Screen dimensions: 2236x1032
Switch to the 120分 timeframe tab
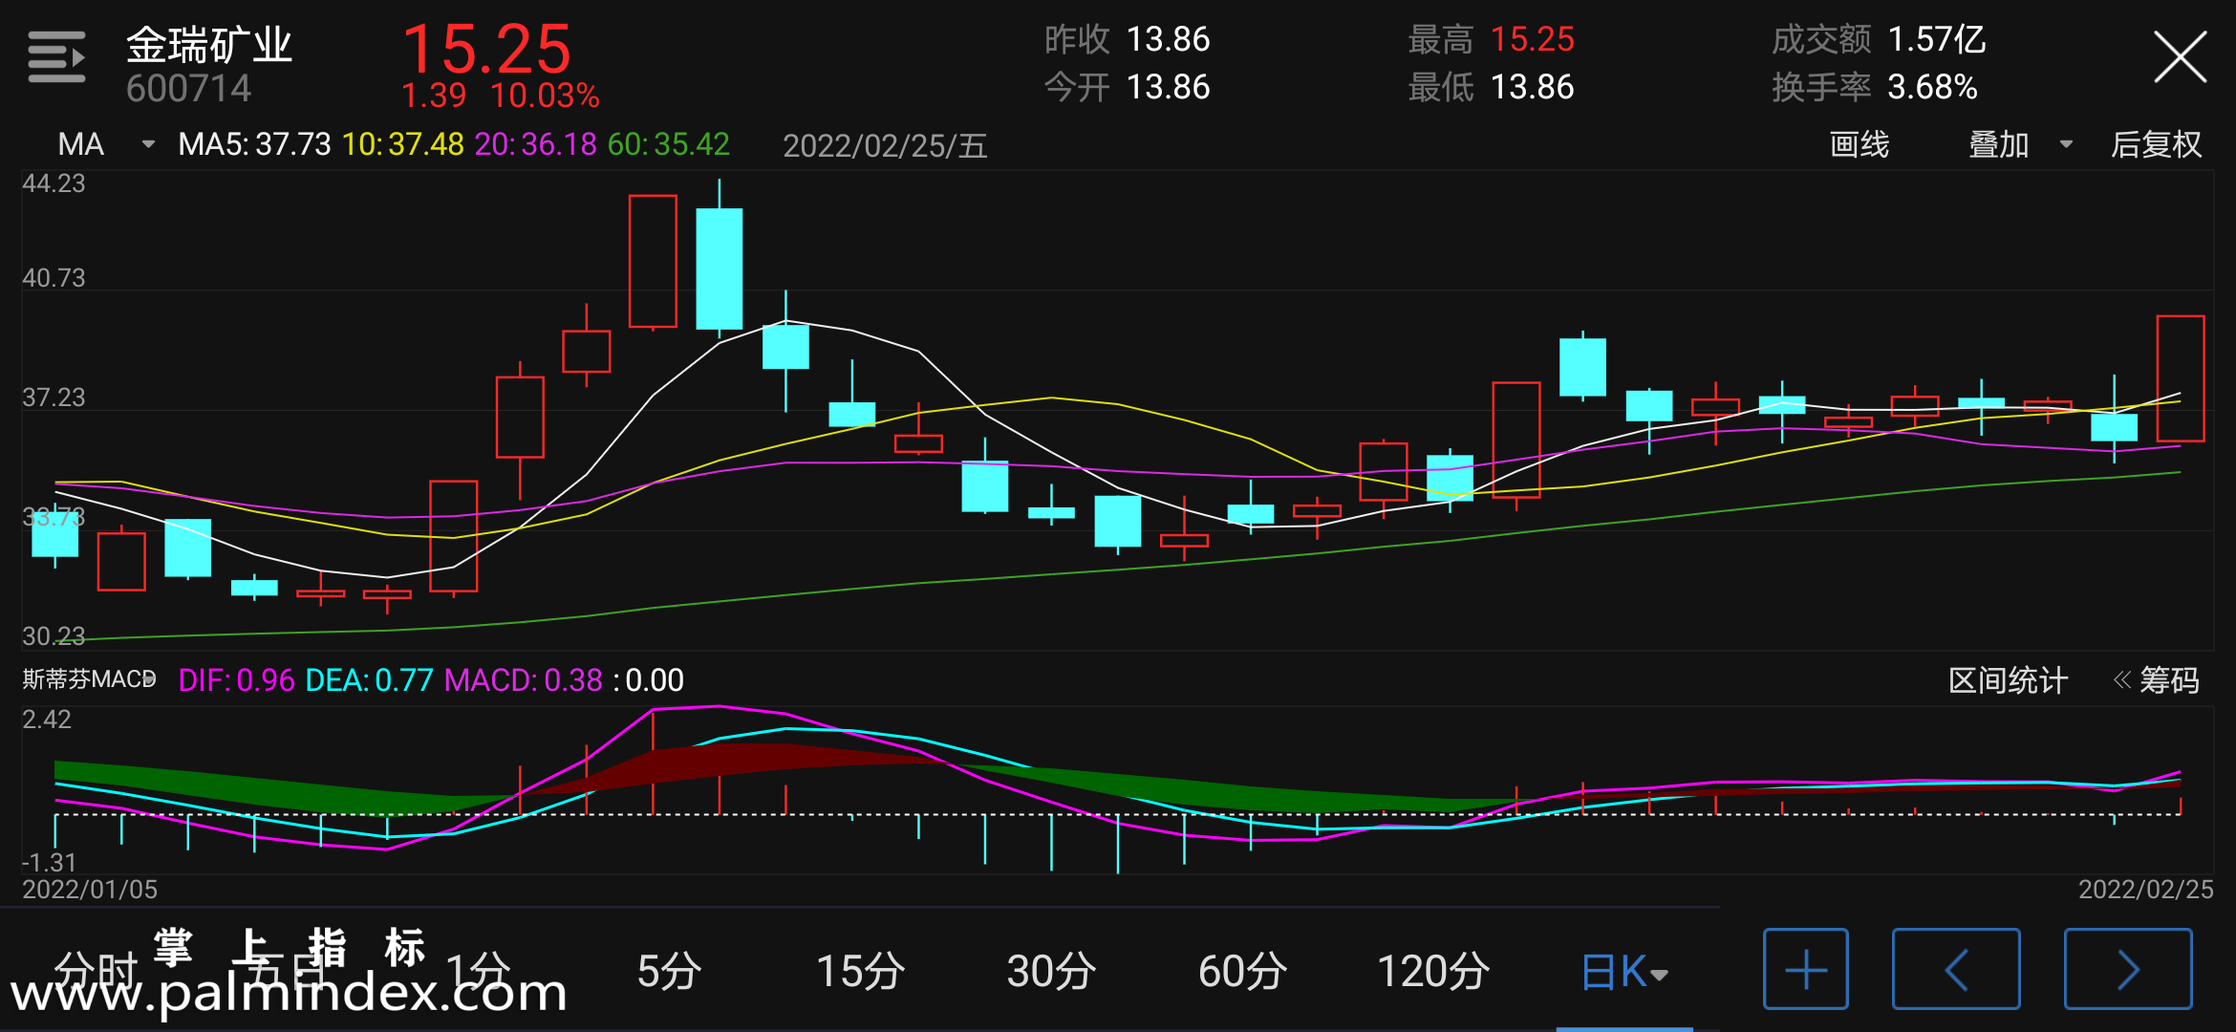pos(1433,972)
